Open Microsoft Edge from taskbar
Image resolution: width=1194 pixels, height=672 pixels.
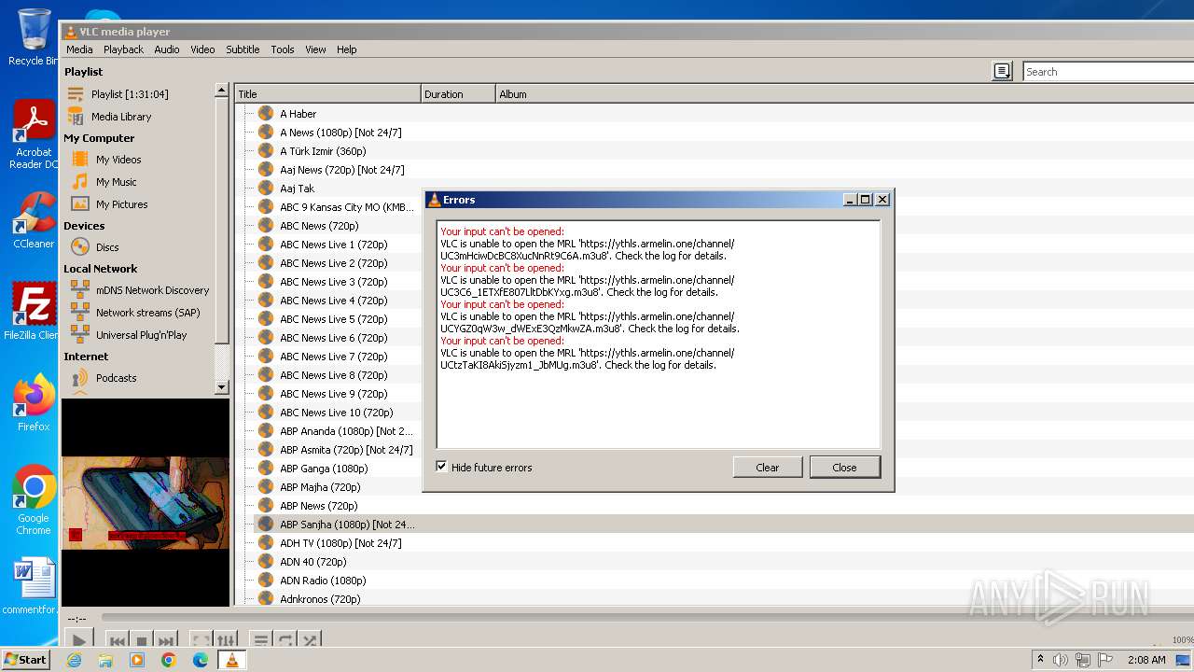click(200, 660)
